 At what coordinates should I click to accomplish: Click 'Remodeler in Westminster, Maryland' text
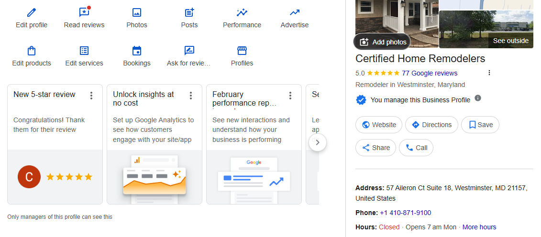[x=410, y=85]
